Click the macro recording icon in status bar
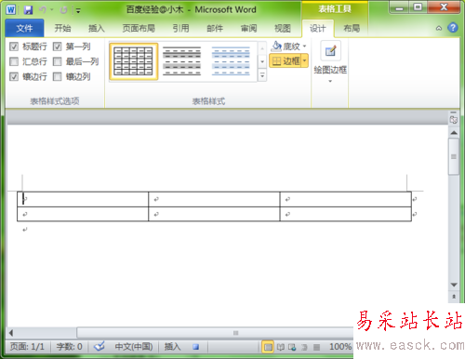The width and height of the screenshot is (465, 359). pos(195,347)
